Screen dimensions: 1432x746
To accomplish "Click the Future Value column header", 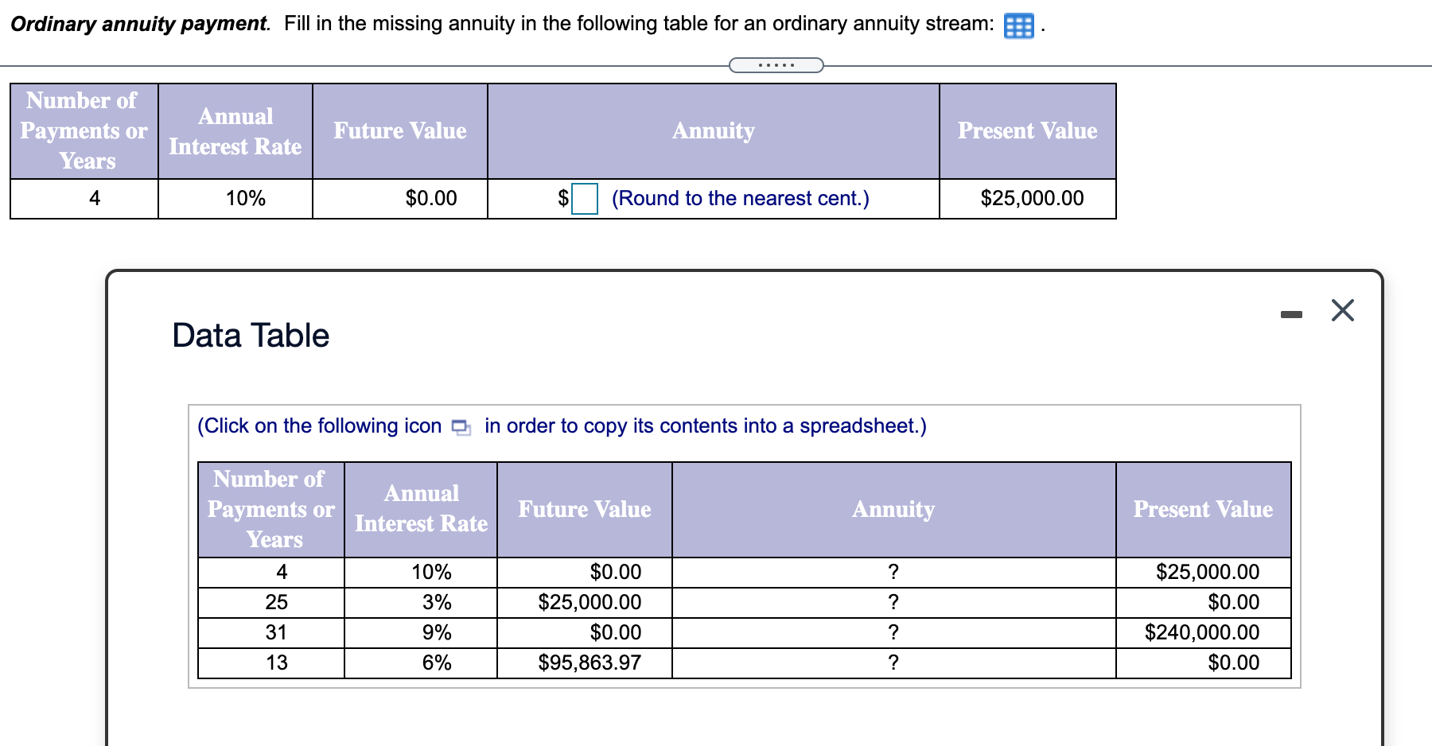I will coord(399,130).
